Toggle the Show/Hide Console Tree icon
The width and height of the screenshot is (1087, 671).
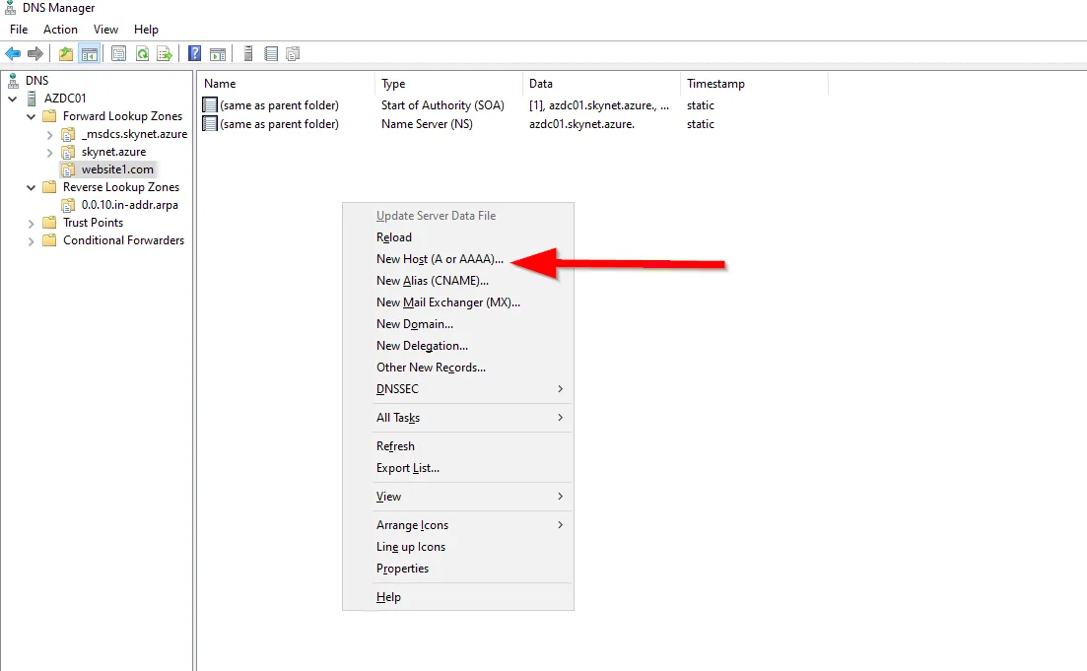pos(90,53)
